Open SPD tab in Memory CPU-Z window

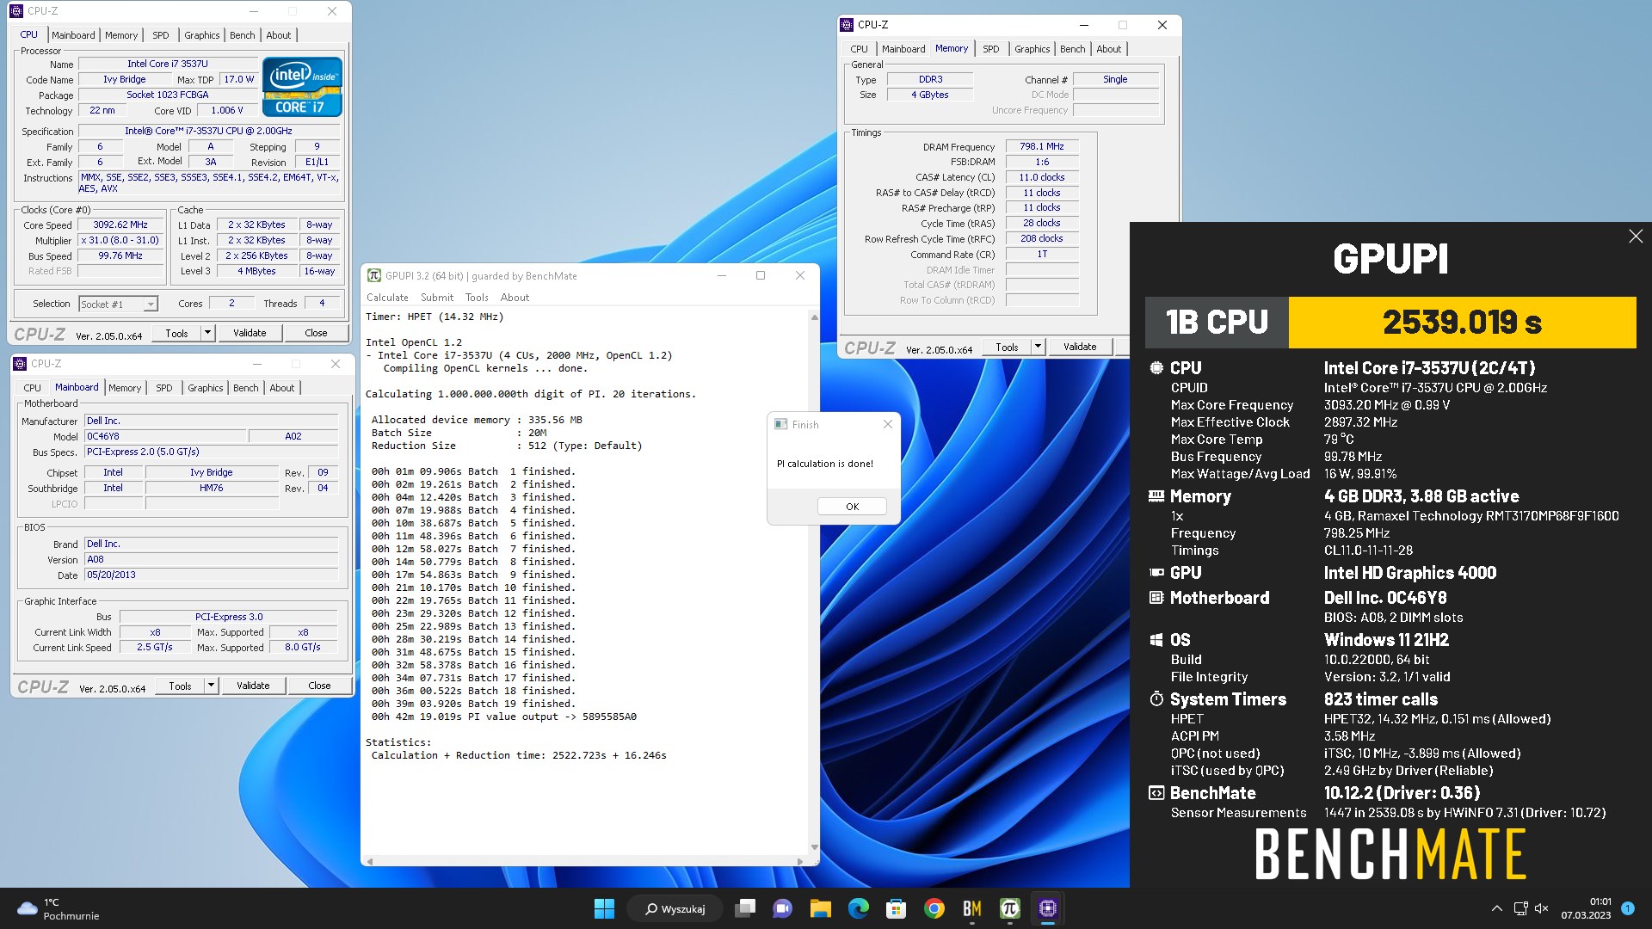(991, 49)
